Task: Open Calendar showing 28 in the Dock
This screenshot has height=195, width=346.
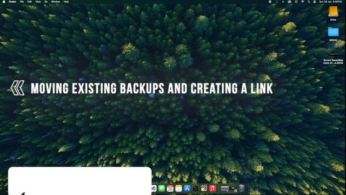Action: pos(170,188)
